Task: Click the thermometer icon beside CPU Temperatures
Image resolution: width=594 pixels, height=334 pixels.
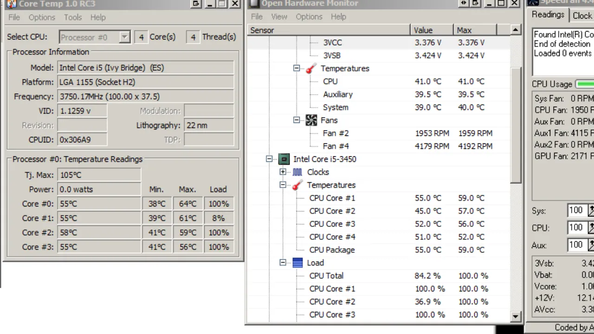Action: coord(297,185)
